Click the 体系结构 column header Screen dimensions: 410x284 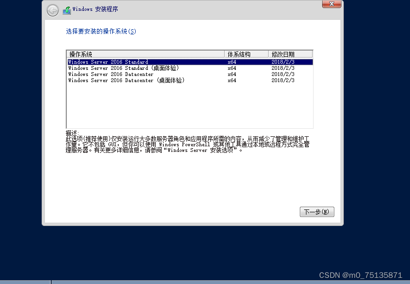(246, 54)
